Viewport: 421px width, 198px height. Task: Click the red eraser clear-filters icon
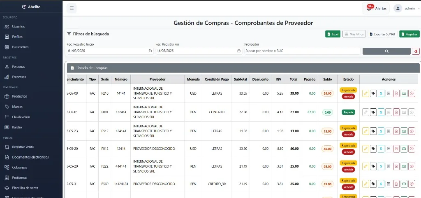[x=416, y=51]
